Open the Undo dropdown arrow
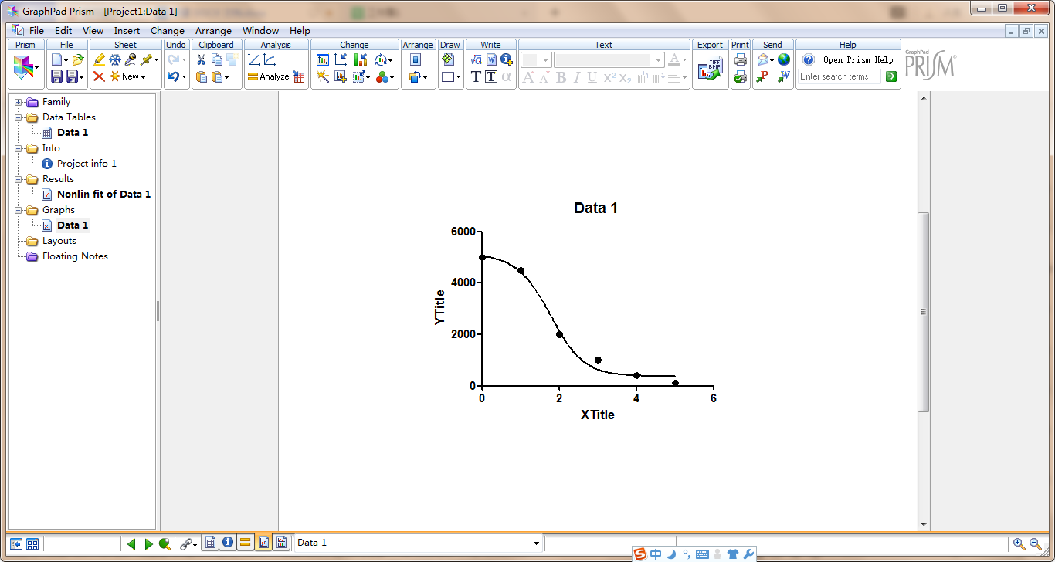1055x562 pixels. (x=184, y=77)
